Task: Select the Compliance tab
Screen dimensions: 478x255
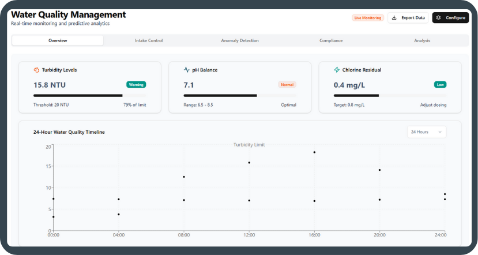Action: [331, 40]
